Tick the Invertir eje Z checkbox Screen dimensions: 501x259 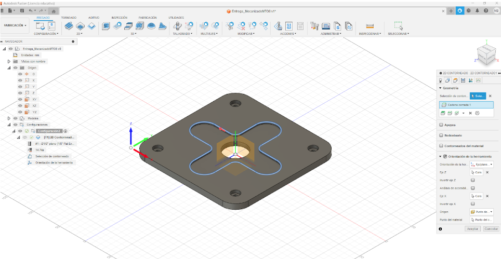[x=472, y=180]
